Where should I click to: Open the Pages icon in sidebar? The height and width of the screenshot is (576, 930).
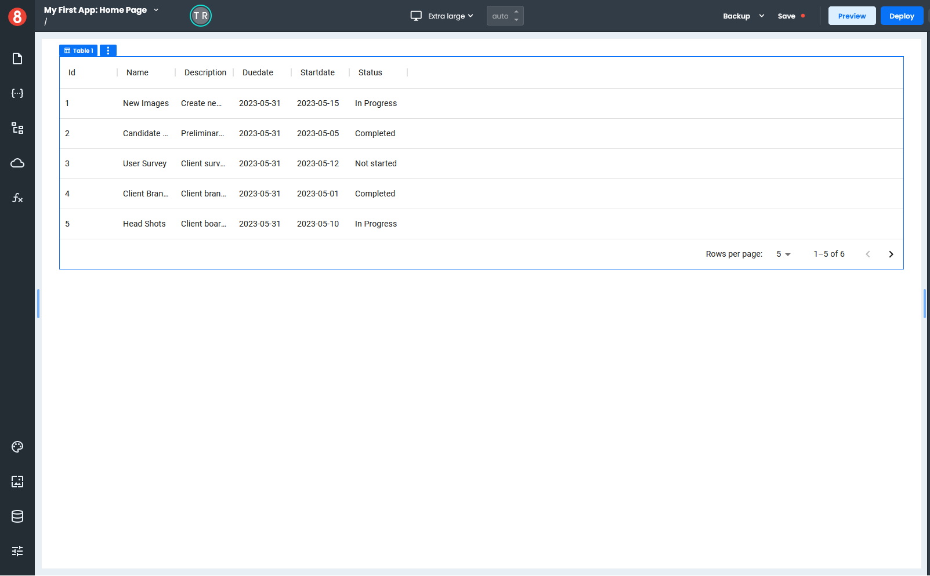pos(17,59)
